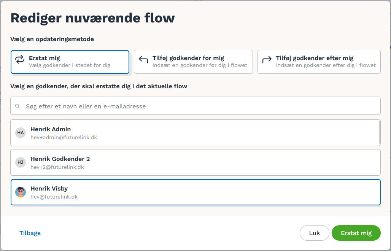Select Henrik Godkender 2 as approver
The image size is (391, 251).
tap(195, 162)
